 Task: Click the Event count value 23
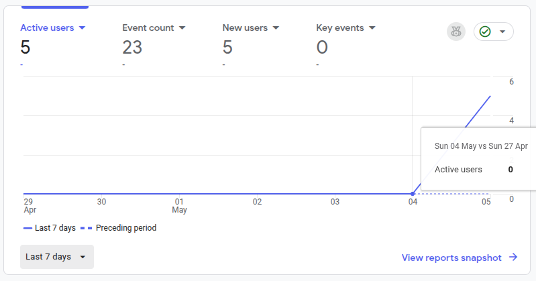point(132,47)
